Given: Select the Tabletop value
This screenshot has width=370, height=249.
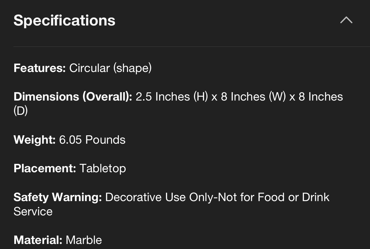Looking at the screenshot, I should (103, 168).
